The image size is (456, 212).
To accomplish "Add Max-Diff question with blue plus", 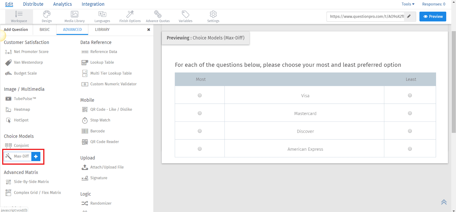I will coord(36,156).
